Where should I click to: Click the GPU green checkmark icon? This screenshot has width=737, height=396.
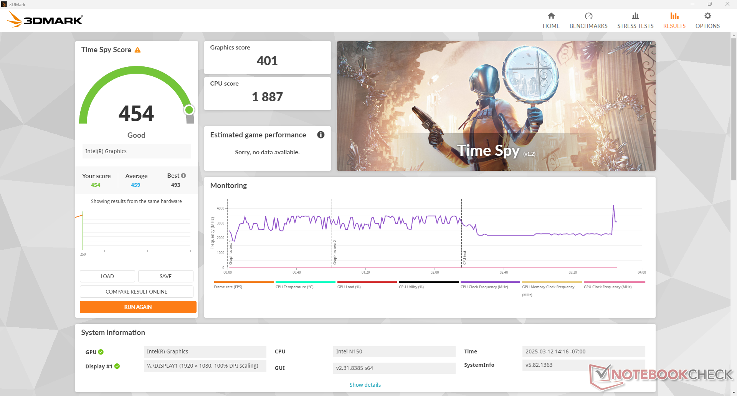(x=101, y=352)
